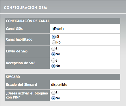Select No for bloqueo con PIN
Image resolution: width=126 pixels, height=106 pixels.
pyautogui.click(x=53, y=98)
